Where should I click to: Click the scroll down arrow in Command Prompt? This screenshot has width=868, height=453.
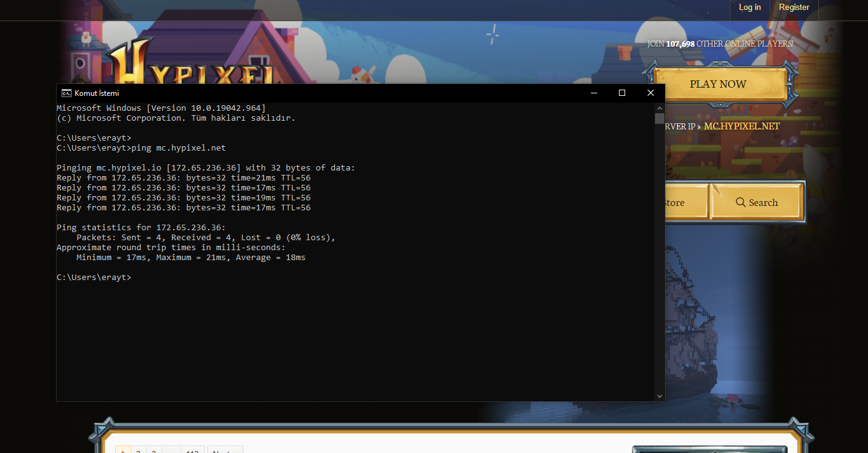[x=659, y=396]
